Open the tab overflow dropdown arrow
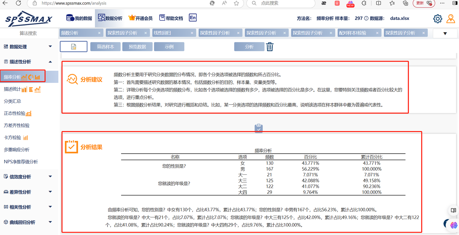Screen dimensions: 459x235 (445, 33)
